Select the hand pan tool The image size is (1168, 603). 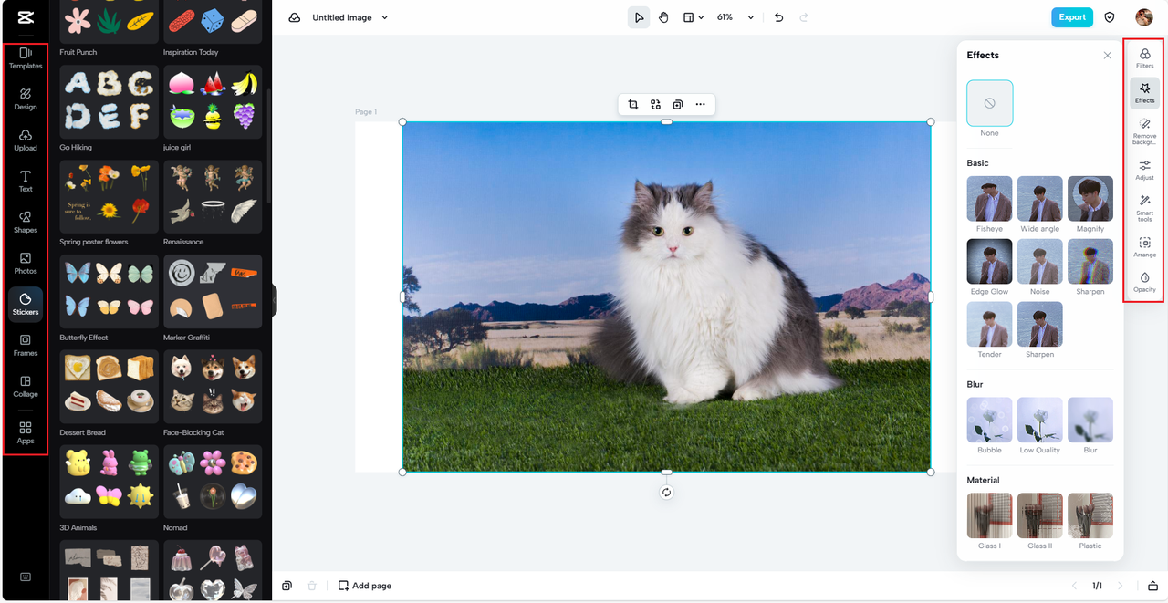click(664, 17)
